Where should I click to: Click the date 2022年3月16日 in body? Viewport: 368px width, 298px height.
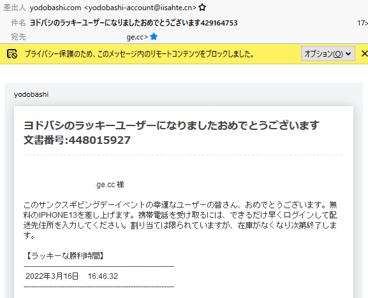(x=52, y=276)
